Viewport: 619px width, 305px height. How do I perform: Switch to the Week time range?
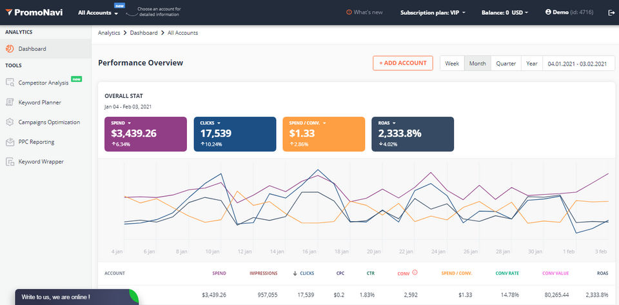(x=452, y=63)
